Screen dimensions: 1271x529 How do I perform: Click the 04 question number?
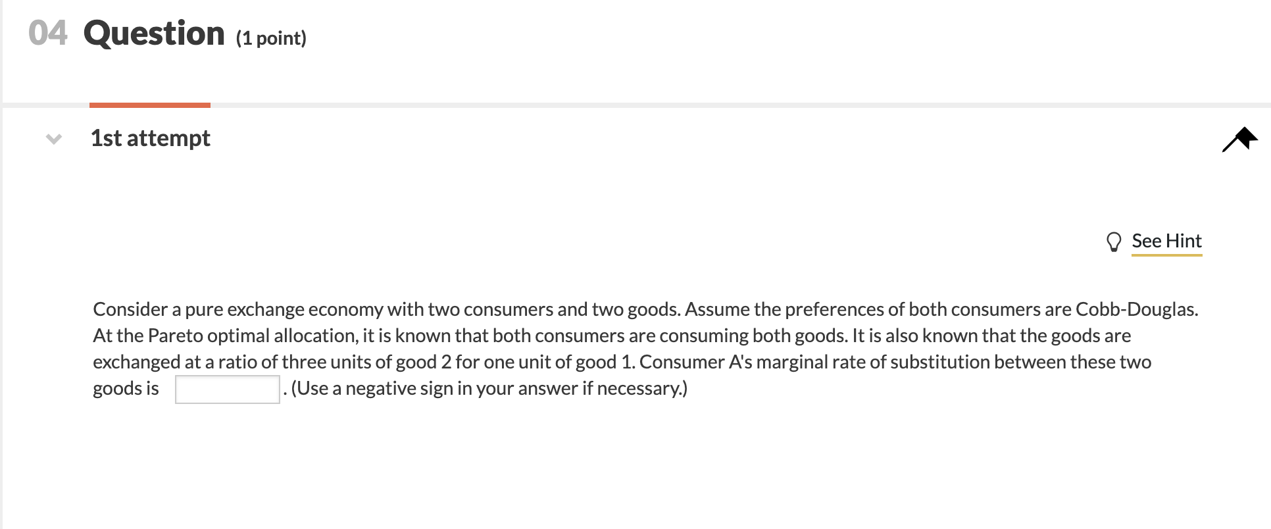tap(48, 34)
